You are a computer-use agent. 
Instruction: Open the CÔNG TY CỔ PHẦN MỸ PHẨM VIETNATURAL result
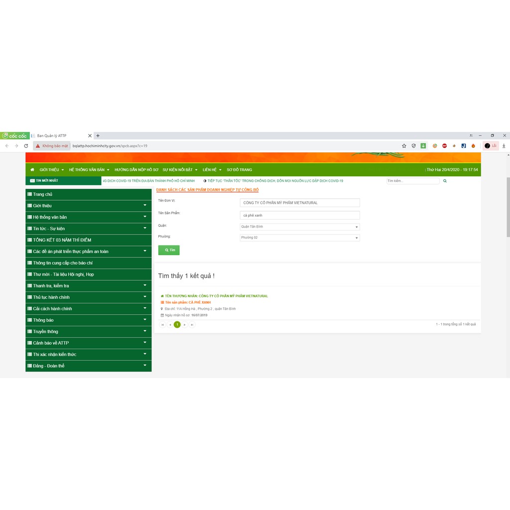[217, 296]
